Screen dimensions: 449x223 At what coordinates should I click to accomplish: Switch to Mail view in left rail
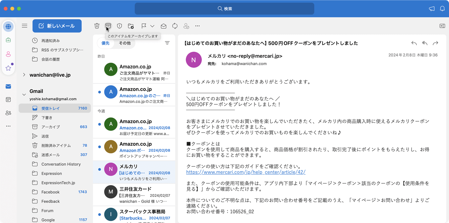coord(8,86)
